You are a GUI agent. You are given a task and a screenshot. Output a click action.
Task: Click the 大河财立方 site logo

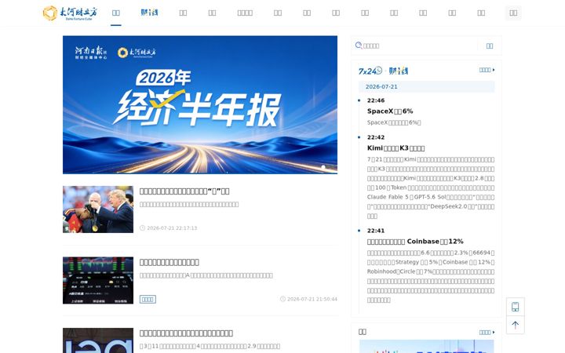tap(70, 13)
